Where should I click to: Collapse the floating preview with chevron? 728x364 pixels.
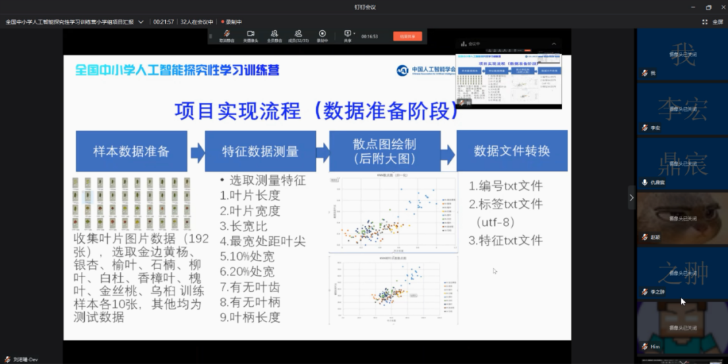(554, 44)
